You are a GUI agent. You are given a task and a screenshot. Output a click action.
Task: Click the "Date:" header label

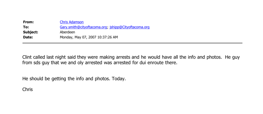click(28, 37)
